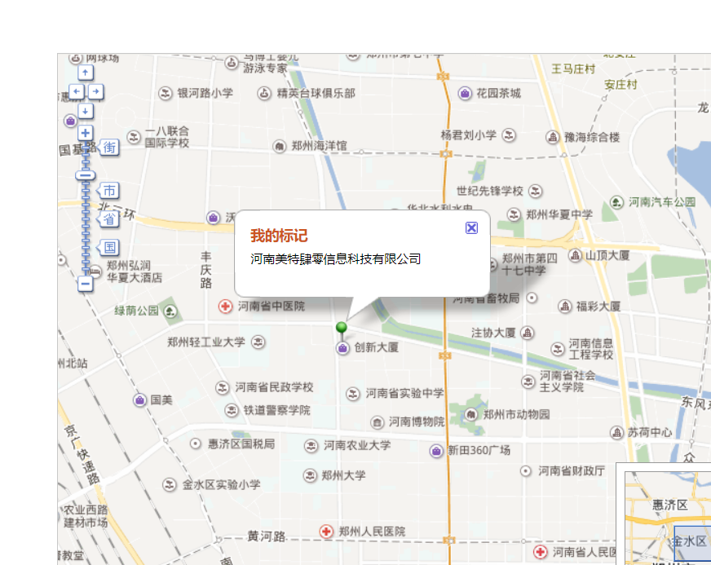Click the overview minimap thumbnail
Viewport: 711px width, 565px height.
[665, 518]
